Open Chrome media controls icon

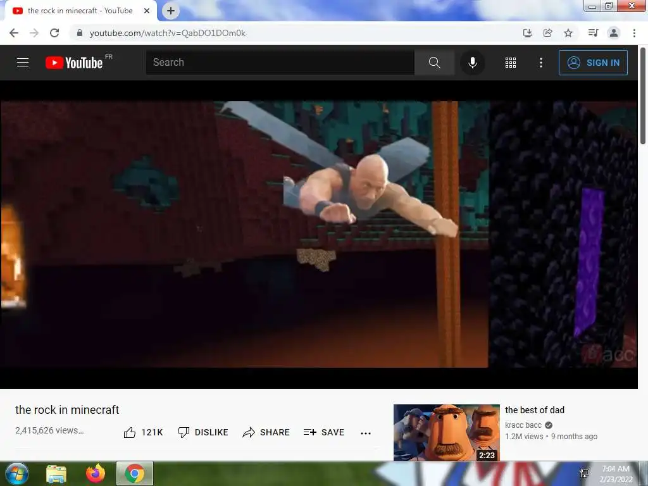[593, 33]
